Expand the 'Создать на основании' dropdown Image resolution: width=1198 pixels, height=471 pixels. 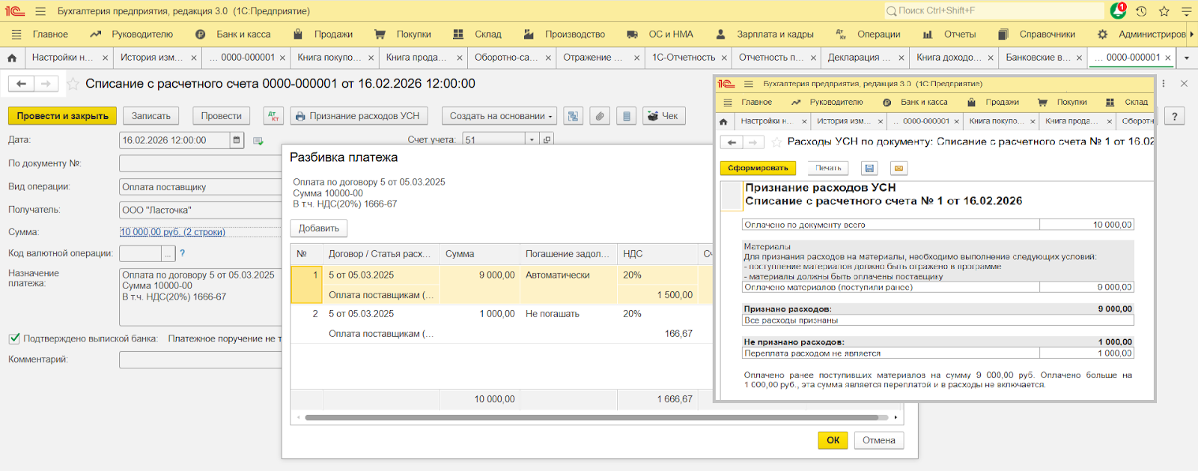click(499, 116)
